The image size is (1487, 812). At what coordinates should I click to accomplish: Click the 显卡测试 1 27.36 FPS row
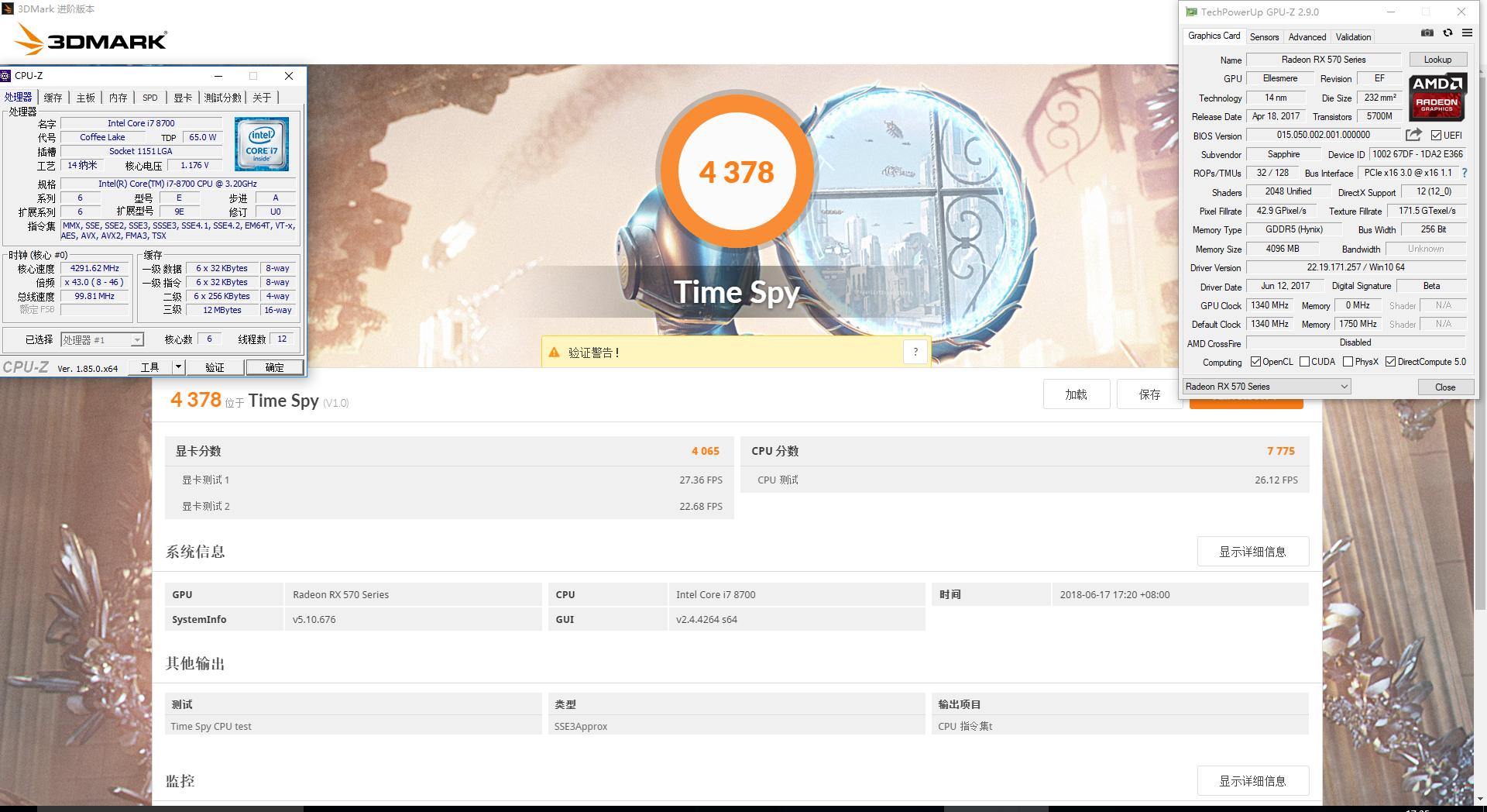449,480
